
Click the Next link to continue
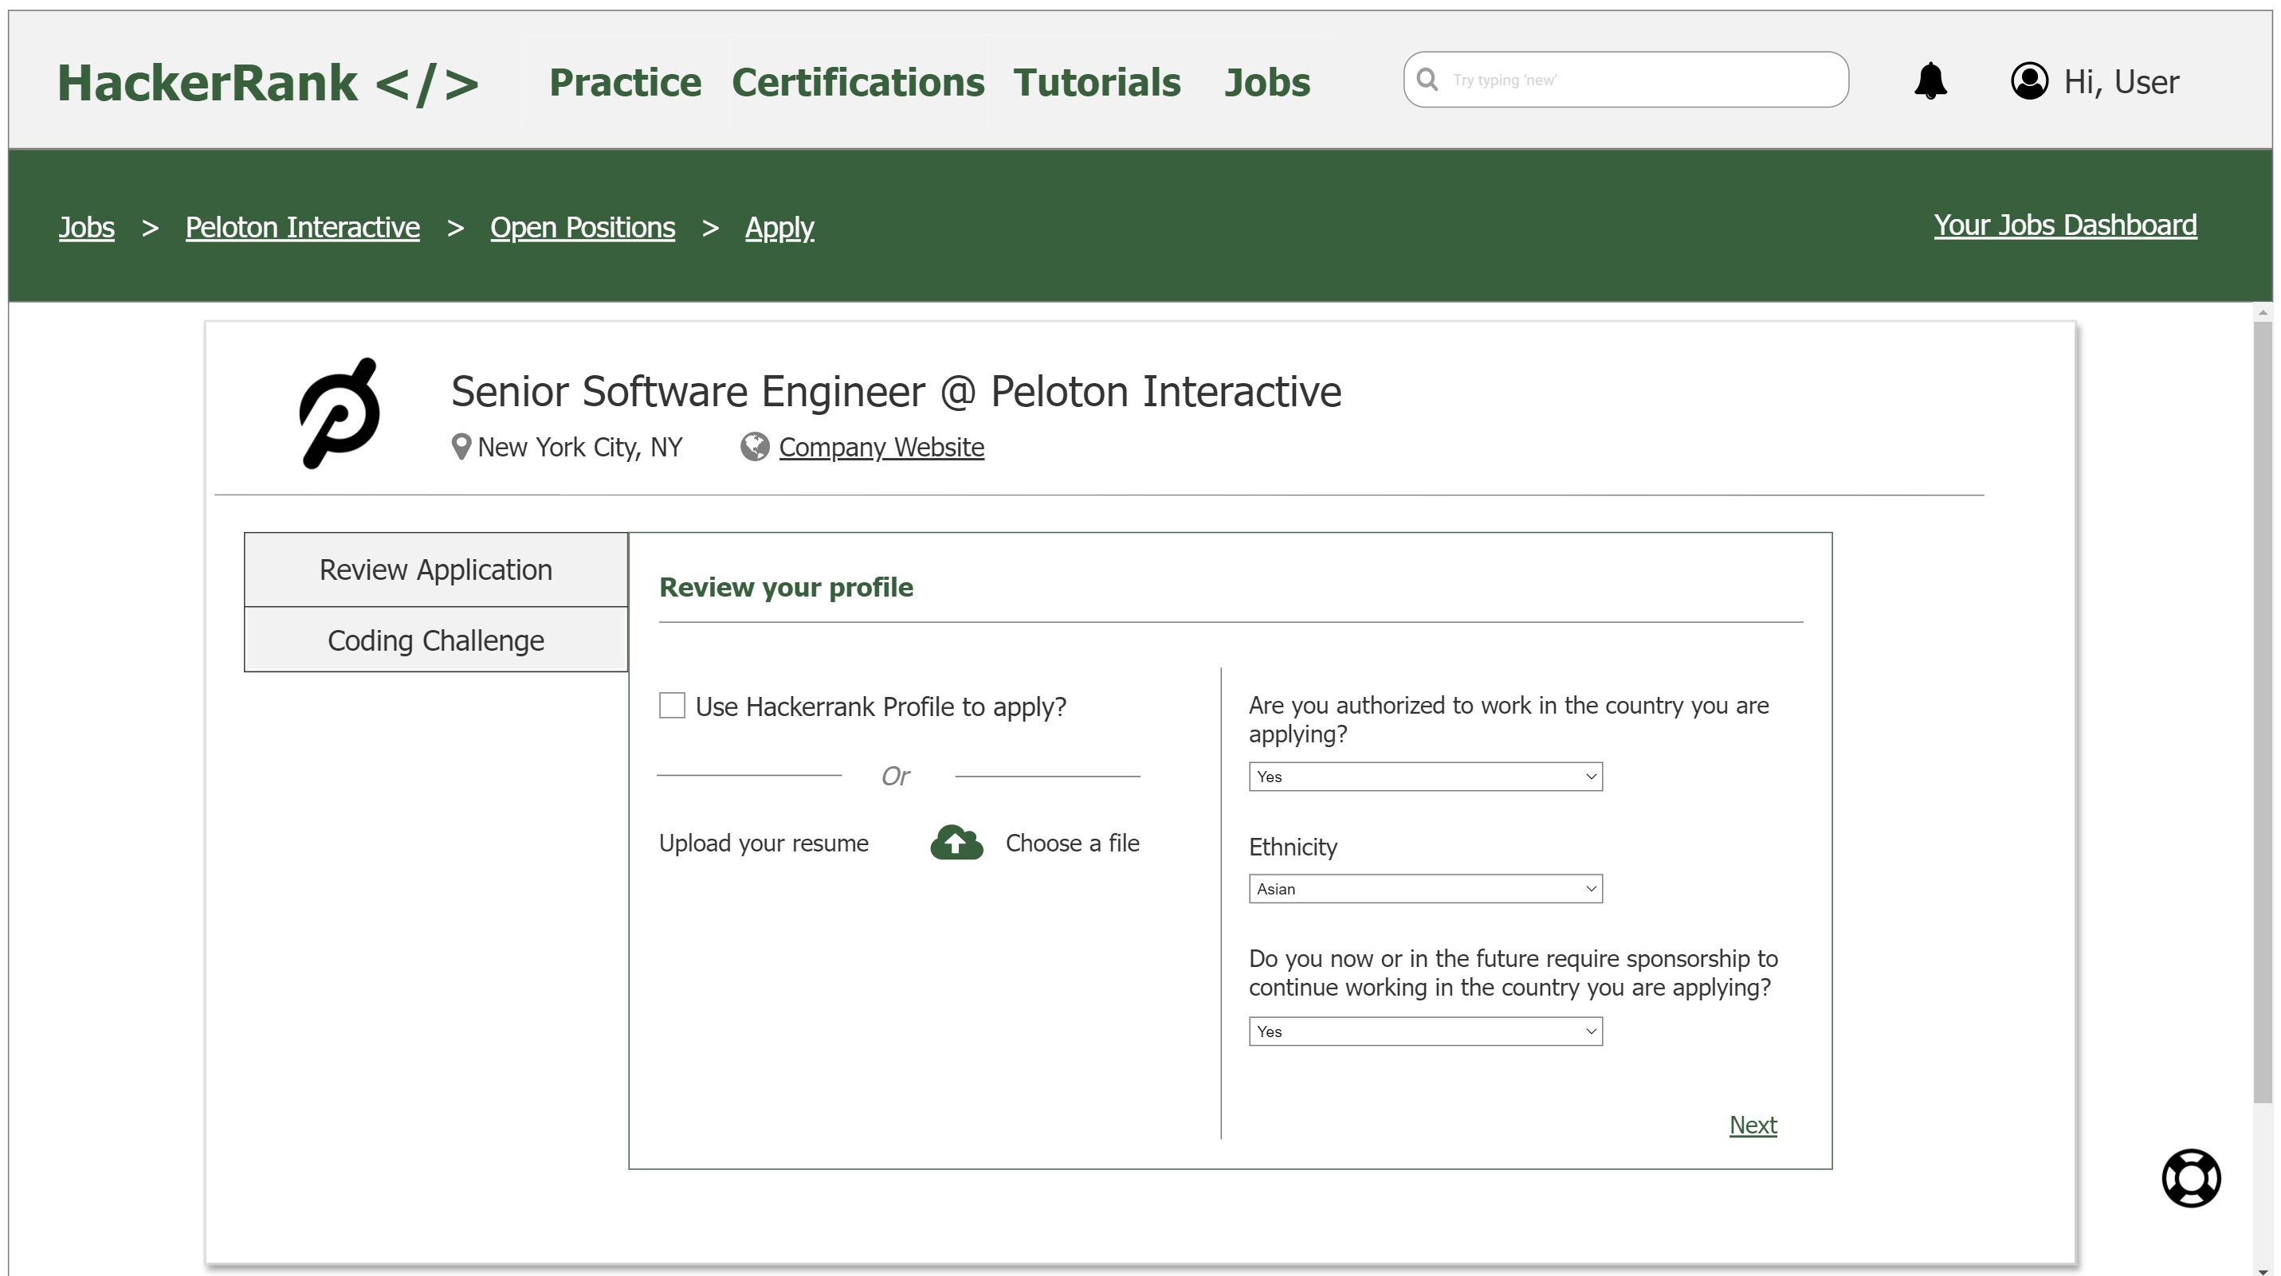coord(1753,1125)
